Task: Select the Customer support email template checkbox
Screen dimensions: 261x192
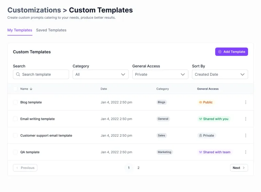Action: pos(15,135)
